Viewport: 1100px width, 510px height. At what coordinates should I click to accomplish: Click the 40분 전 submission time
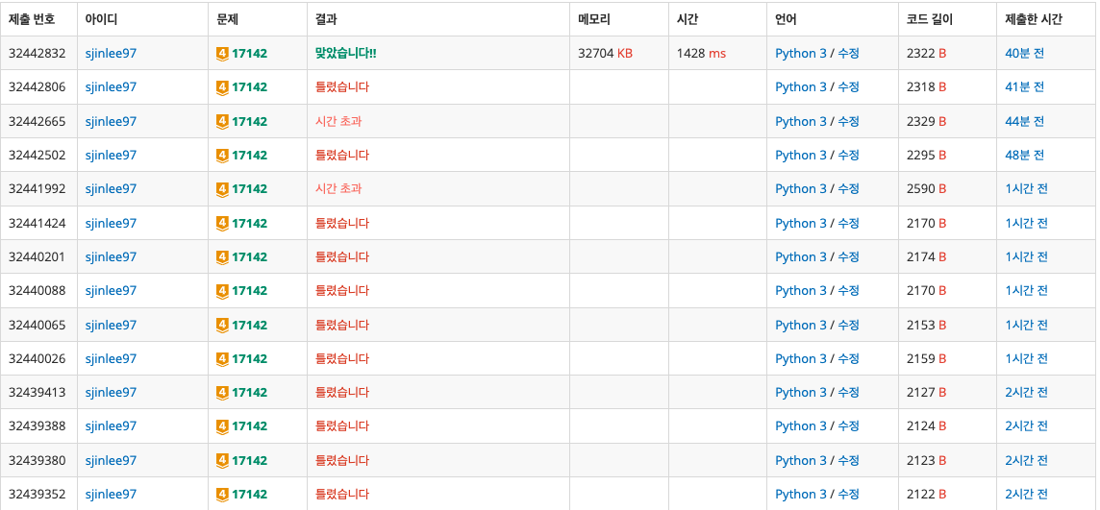pyautogui.click(x=1024, y=53)
